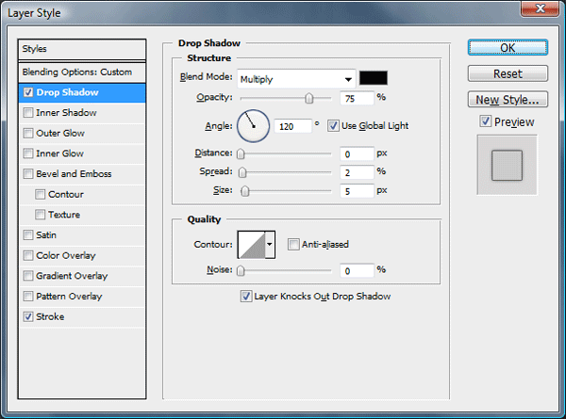The image size is (566, 419).
Task: Select the Drop Shadow style row
Action: click(x=82, y=92)
